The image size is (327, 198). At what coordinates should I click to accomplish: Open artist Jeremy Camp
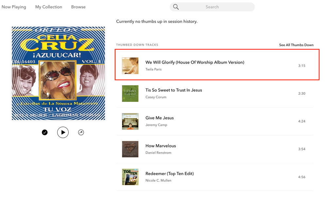point(156,125)
